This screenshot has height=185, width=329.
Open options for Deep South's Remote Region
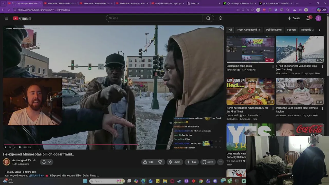[322, 108]
